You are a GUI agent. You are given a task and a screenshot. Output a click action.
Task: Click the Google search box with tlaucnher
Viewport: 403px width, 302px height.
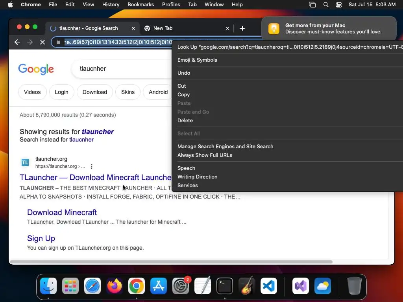[x=122, y=69]
